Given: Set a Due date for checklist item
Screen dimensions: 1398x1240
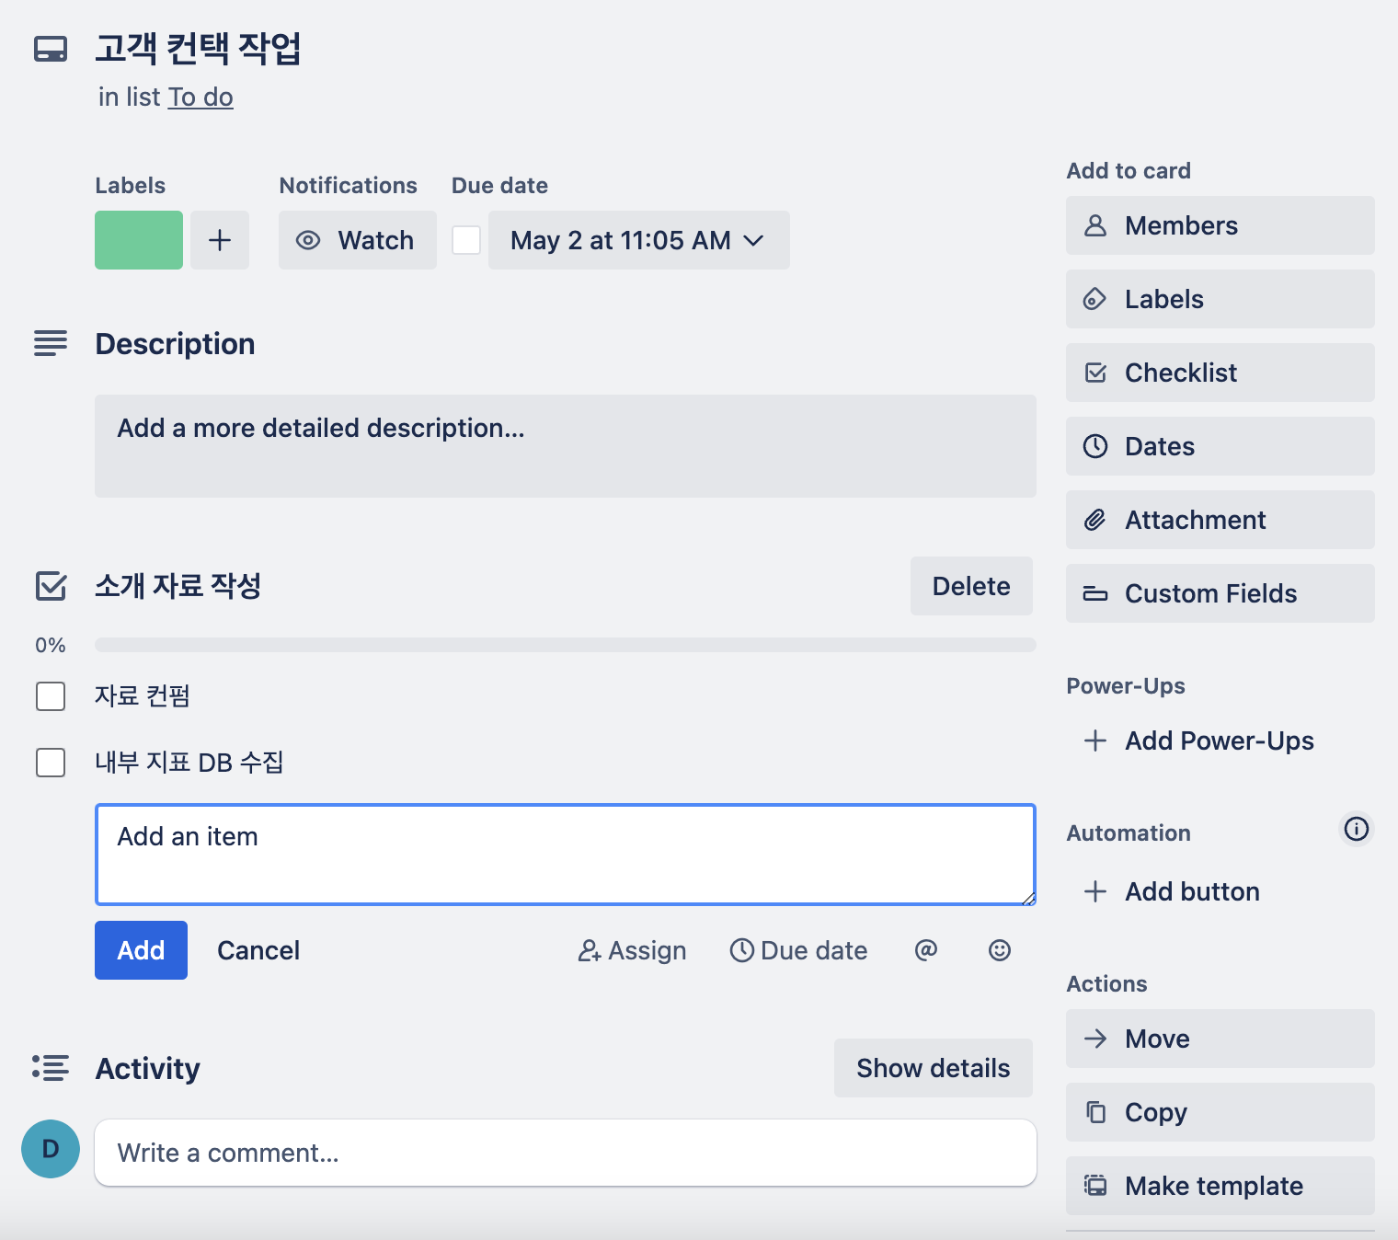Looking at the screenshot, I should (x=798, y=950).
